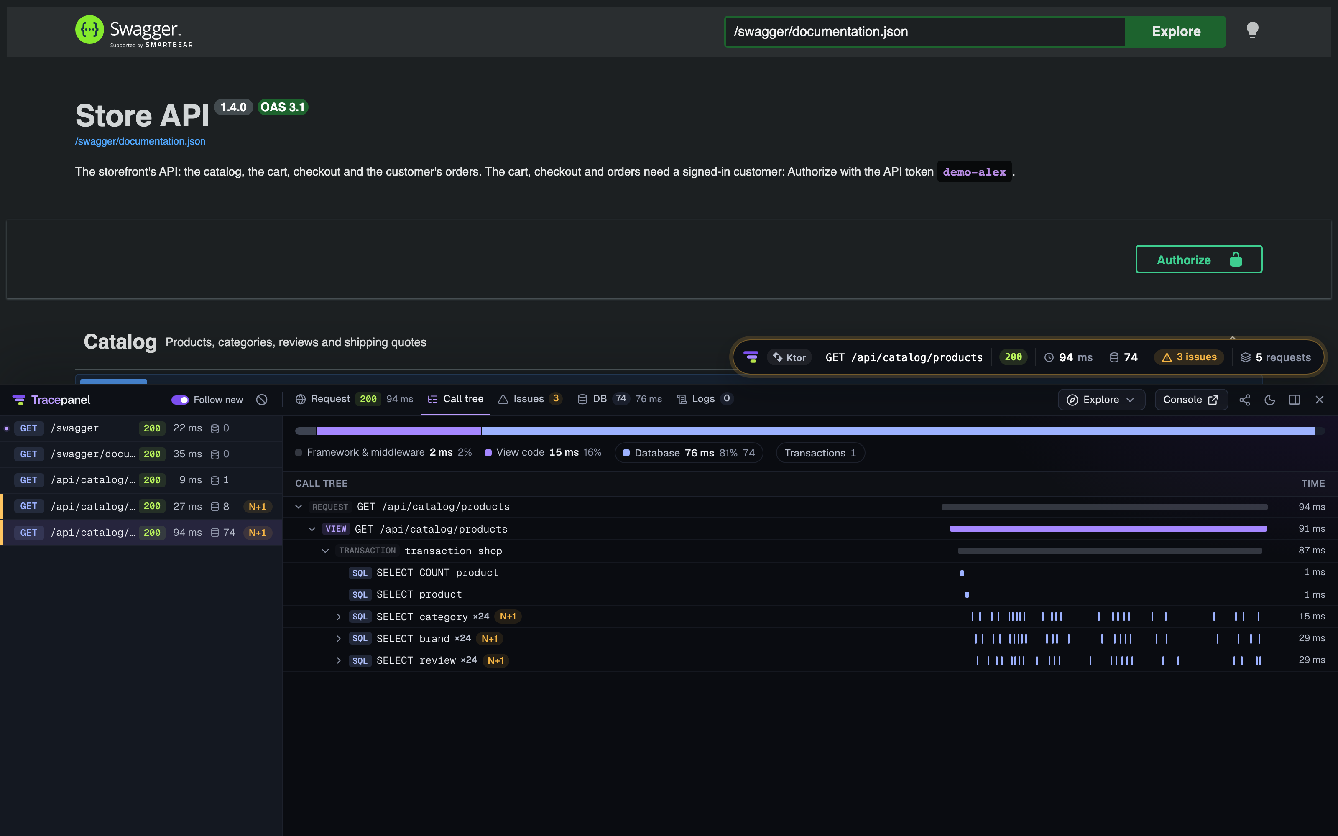Image resolution: width=1338 pixels, height=836 pixels.
Task: Switch to the Call tree tab
Action: [456, 399]
